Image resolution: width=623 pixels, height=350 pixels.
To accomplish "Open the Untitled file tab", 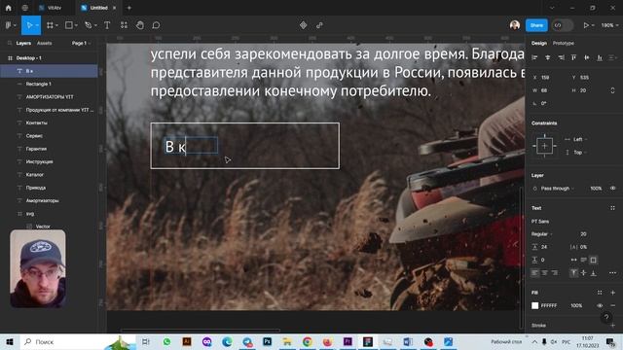I will click(98, 8).
